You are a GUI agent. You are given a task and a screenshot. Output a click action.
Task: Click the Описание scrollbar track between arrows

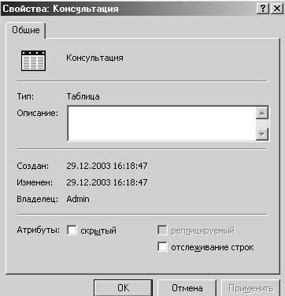tap(262, 124)
